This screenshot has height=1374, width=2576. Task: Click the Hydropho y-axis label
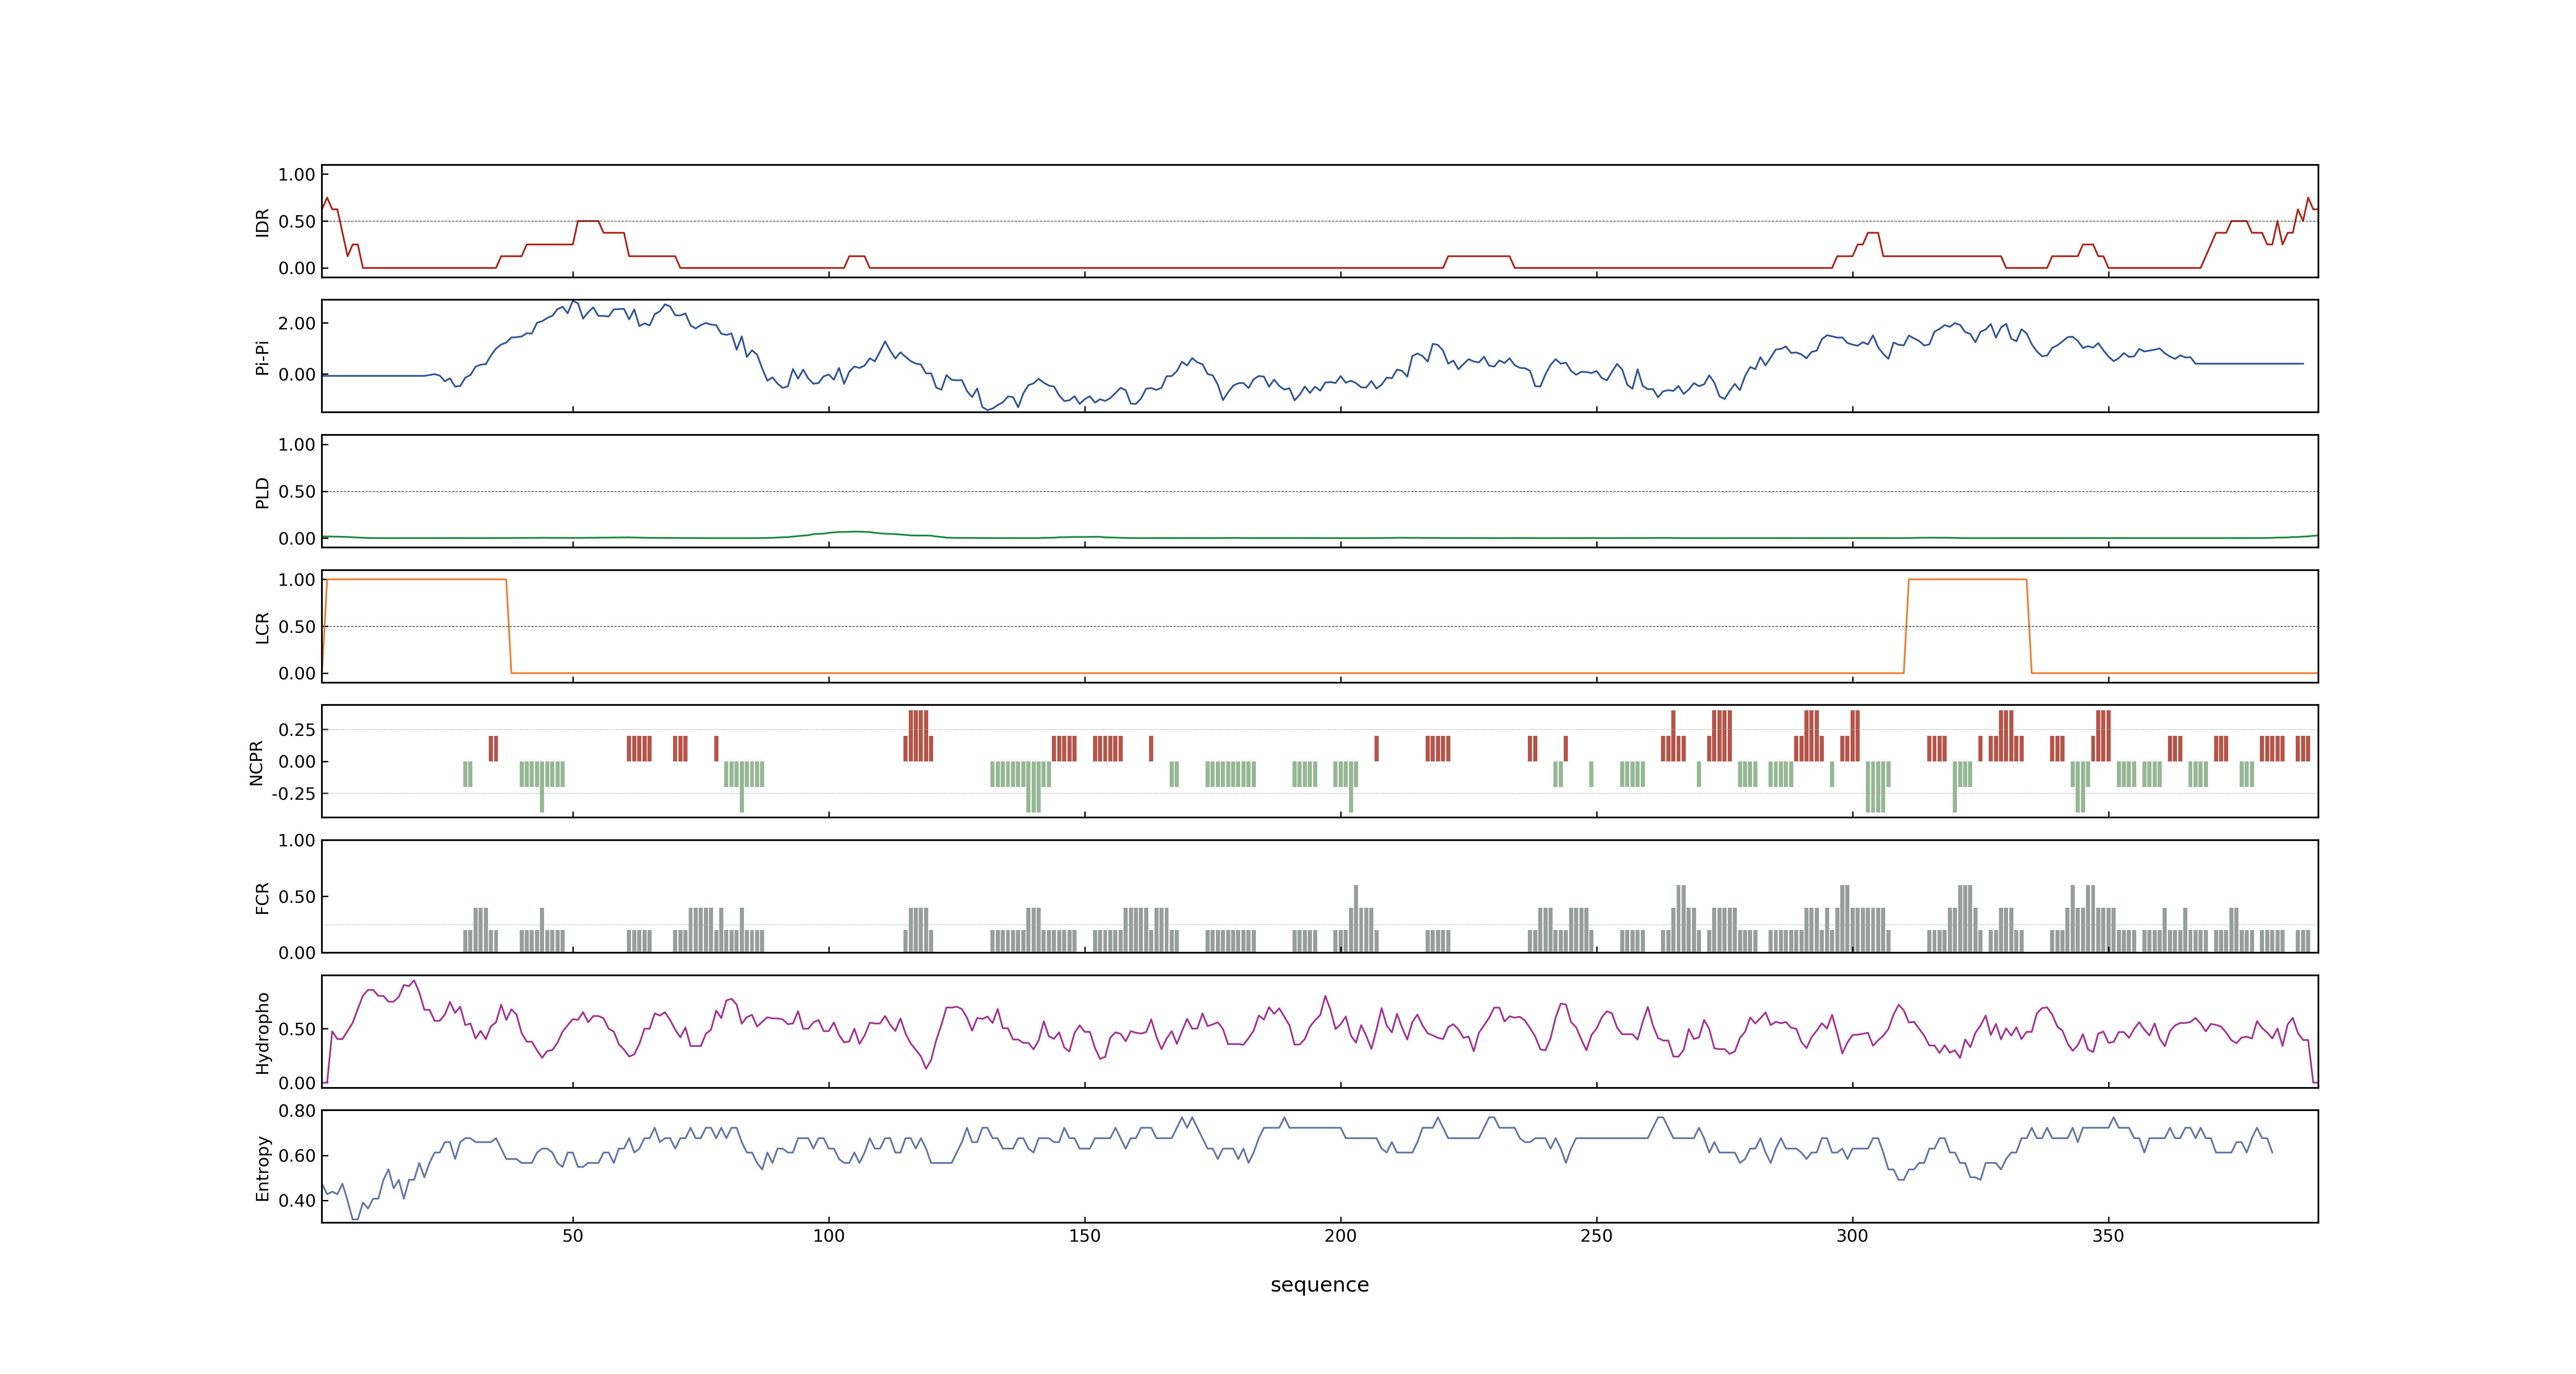[262, 1033]
